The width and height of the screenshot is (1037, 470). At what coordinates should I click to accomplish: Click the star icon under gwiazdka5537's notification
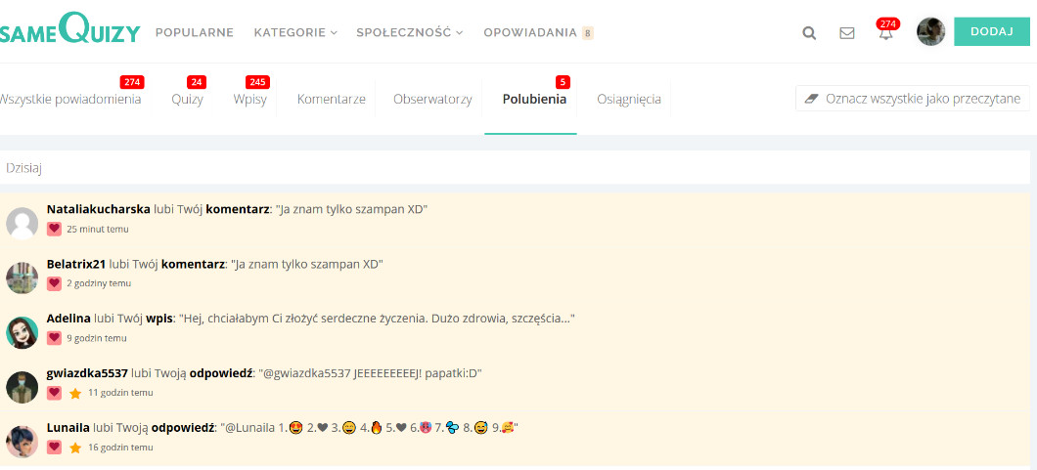(x=75, y=393)
